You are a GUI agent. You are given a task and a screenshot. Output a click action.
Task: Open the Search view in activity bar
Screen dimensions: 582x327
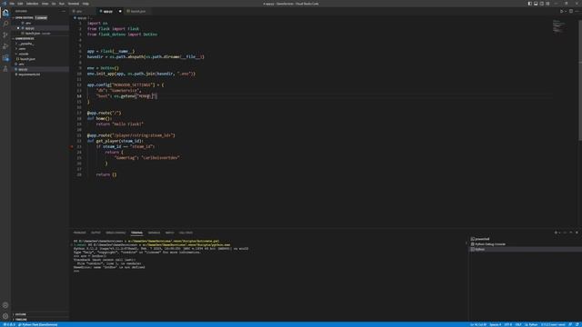pos(5,24)
